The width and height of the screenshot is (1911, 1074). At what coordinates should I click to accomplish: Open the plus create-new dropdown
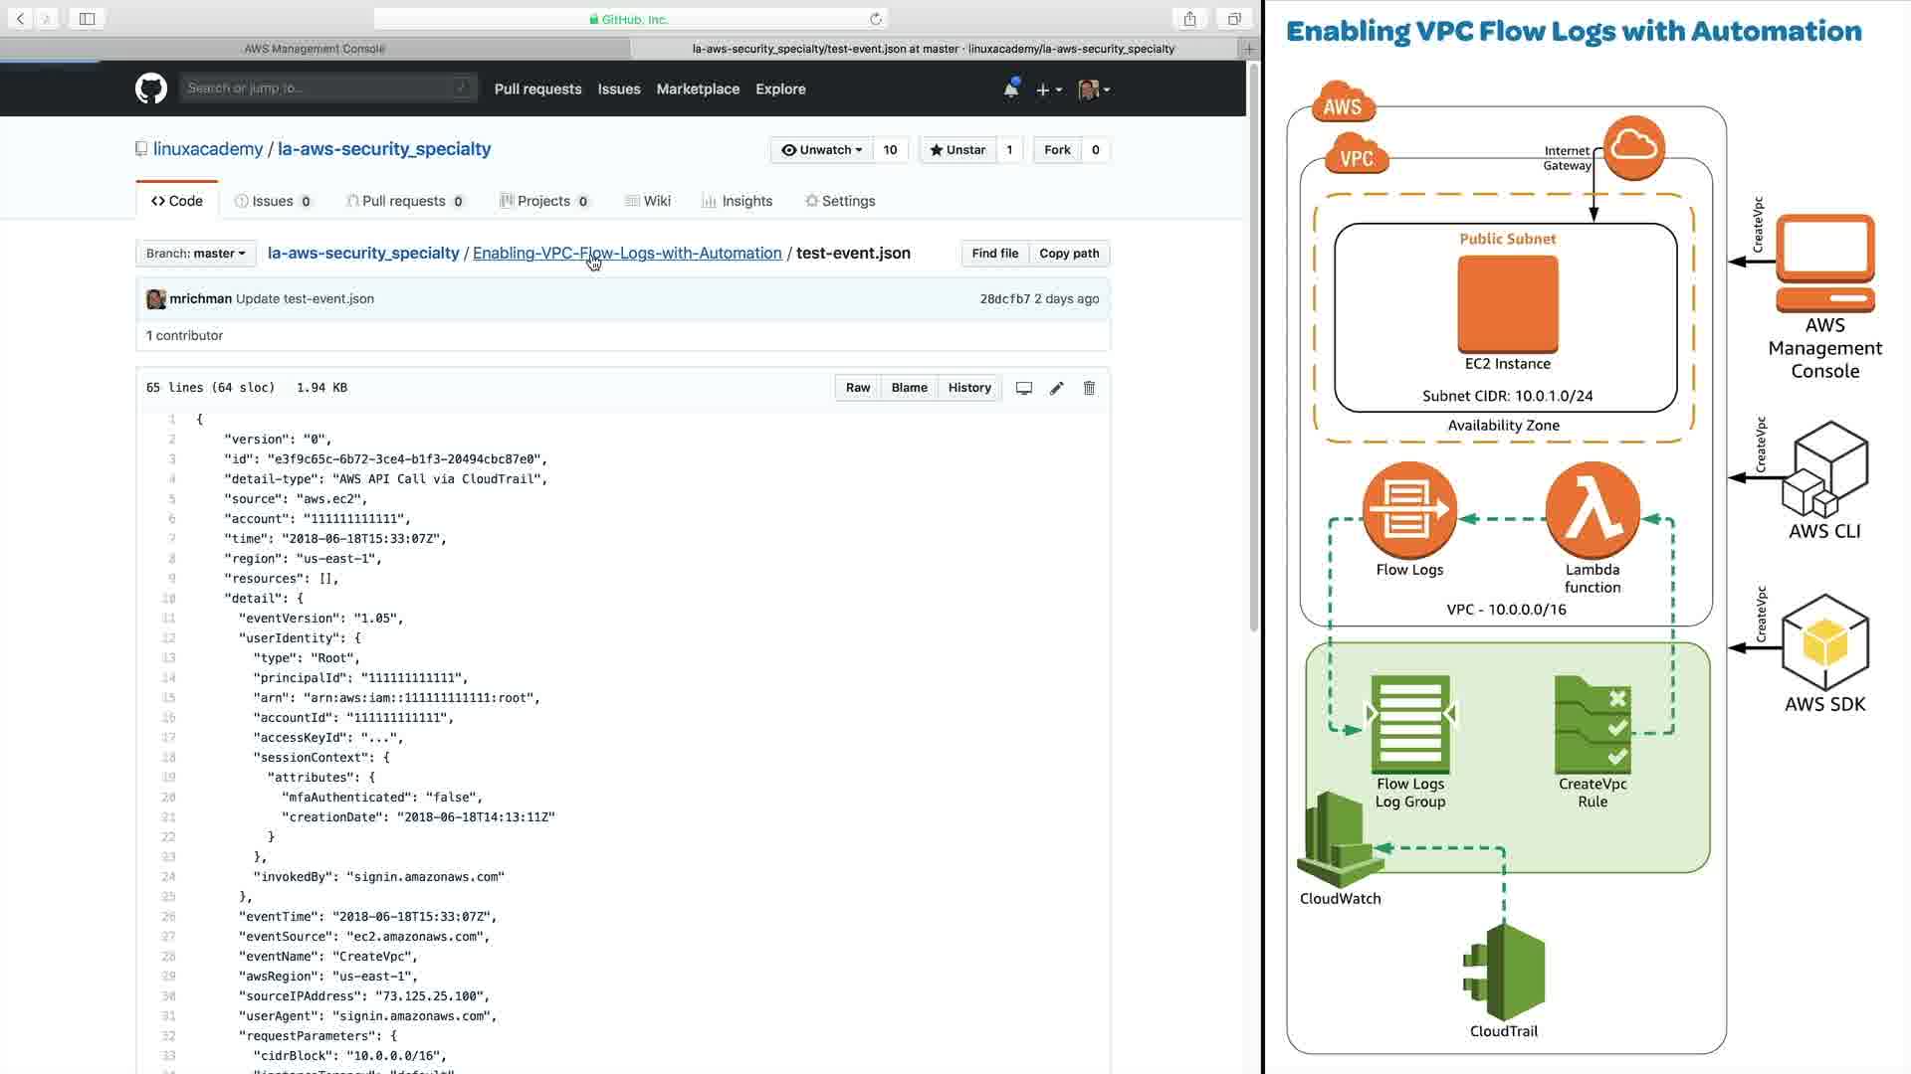1048,89
